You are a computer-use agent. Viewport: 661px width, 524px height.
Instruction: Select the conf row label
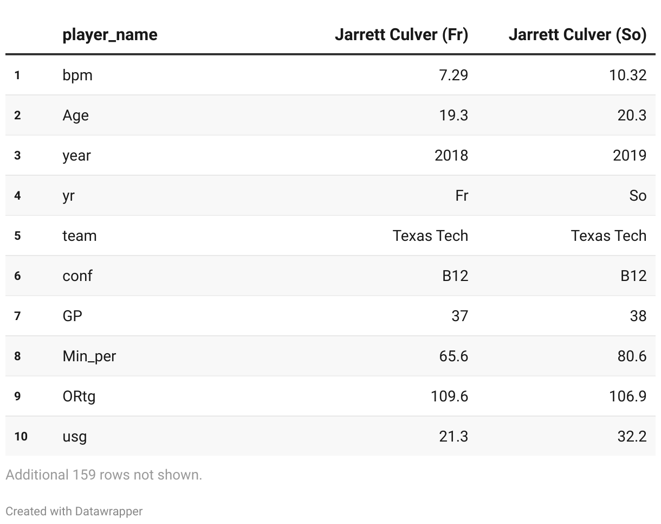pyautogui.click(x=77, y=276)
